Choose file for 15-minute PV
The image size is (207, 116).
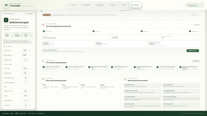click(99, 44)
